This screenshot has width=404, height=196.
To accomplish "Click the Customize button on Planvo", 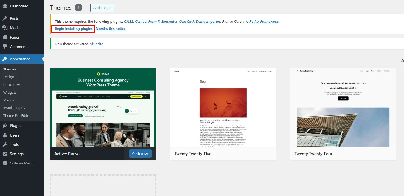I will click(x=140, y=154).
